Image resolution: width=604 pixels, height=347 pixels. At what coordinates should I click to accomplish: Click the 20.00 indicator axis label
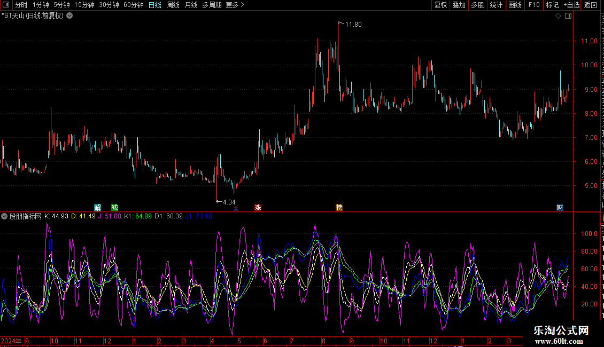pyautogui.click(x=589, y=304)
